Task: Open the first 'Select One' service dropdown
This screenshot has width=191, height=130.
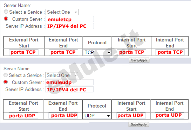Action: click(62, 12)
